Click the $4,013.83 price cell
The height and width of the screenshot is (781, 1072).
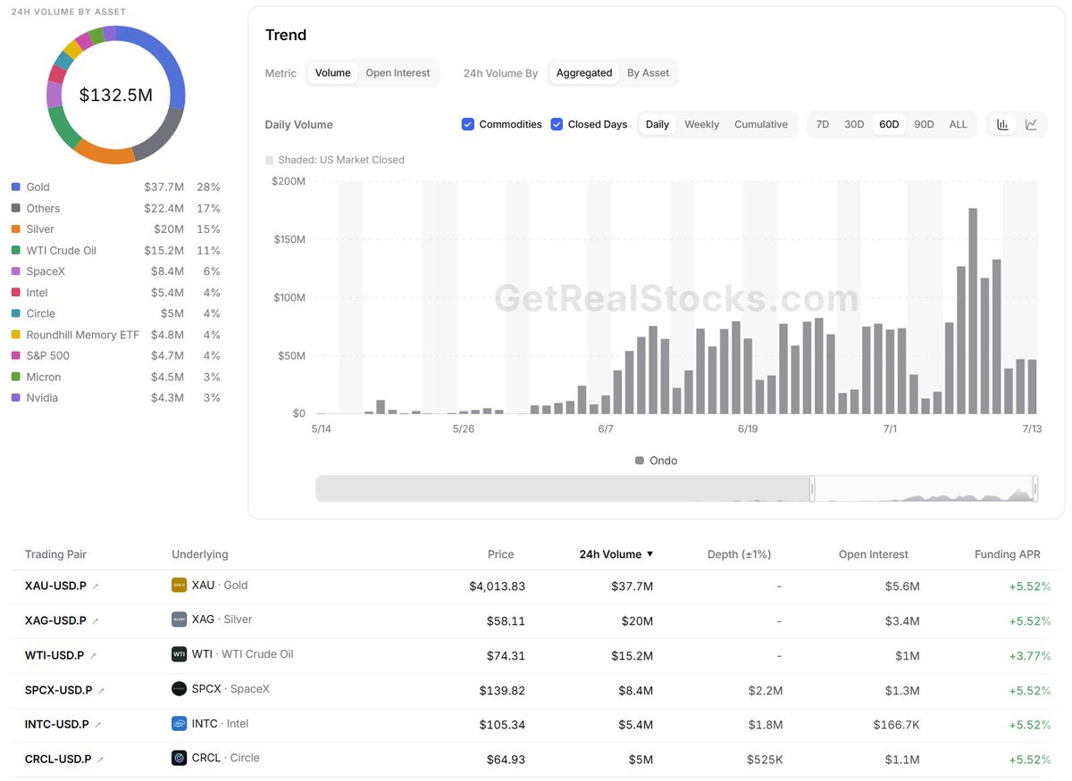pyautogui.click(x=497, y=586)
